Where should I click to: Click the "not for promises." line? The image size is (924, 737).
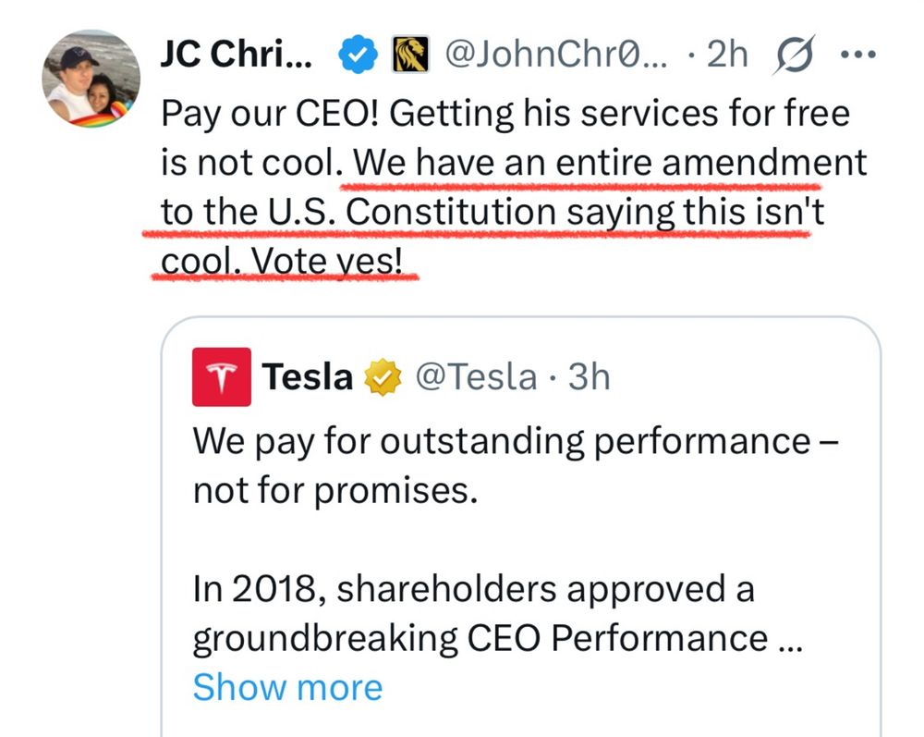[334, 489]
